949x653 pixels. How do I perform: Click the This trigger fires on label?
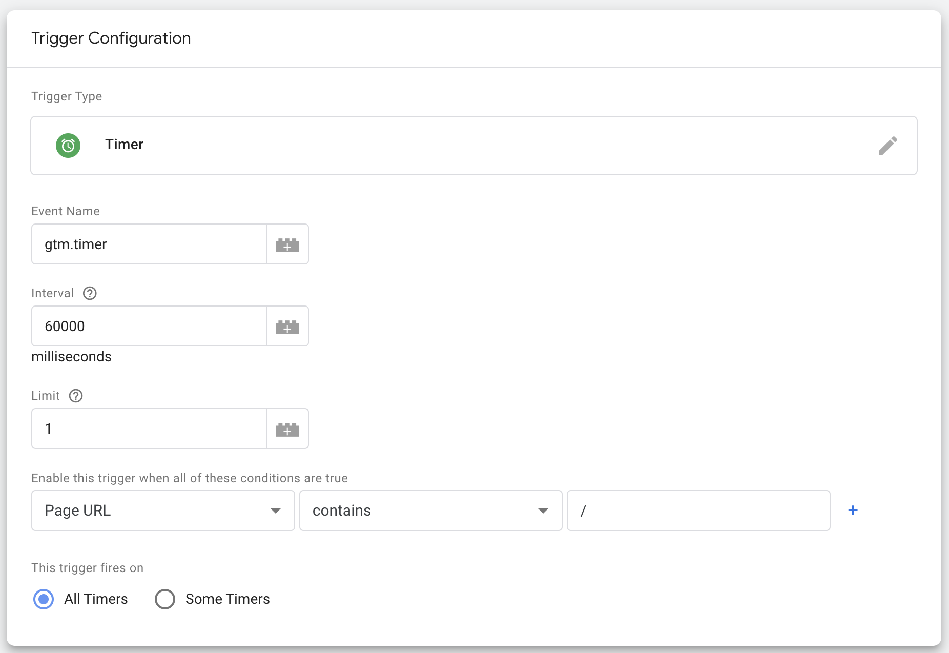coord(88,568)
